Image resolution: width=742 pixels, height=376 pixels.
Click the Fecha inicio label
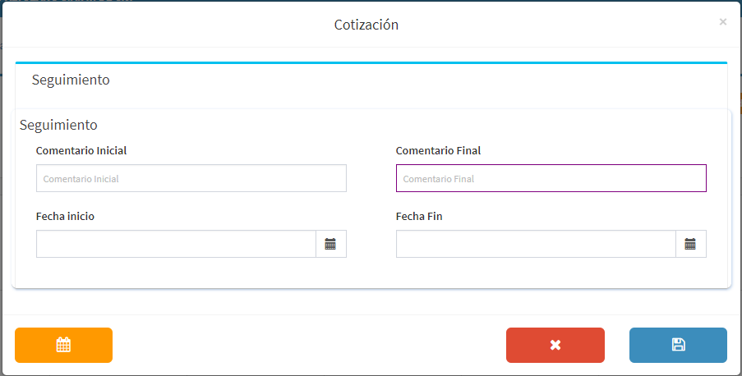tap(65, 216)
